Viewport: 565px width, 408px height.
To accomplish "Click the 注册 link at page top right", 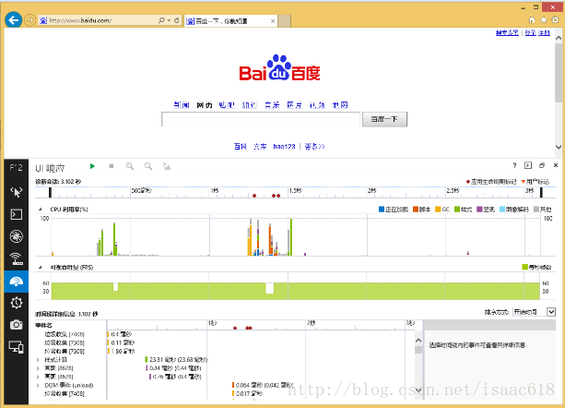I will (544, 33).
